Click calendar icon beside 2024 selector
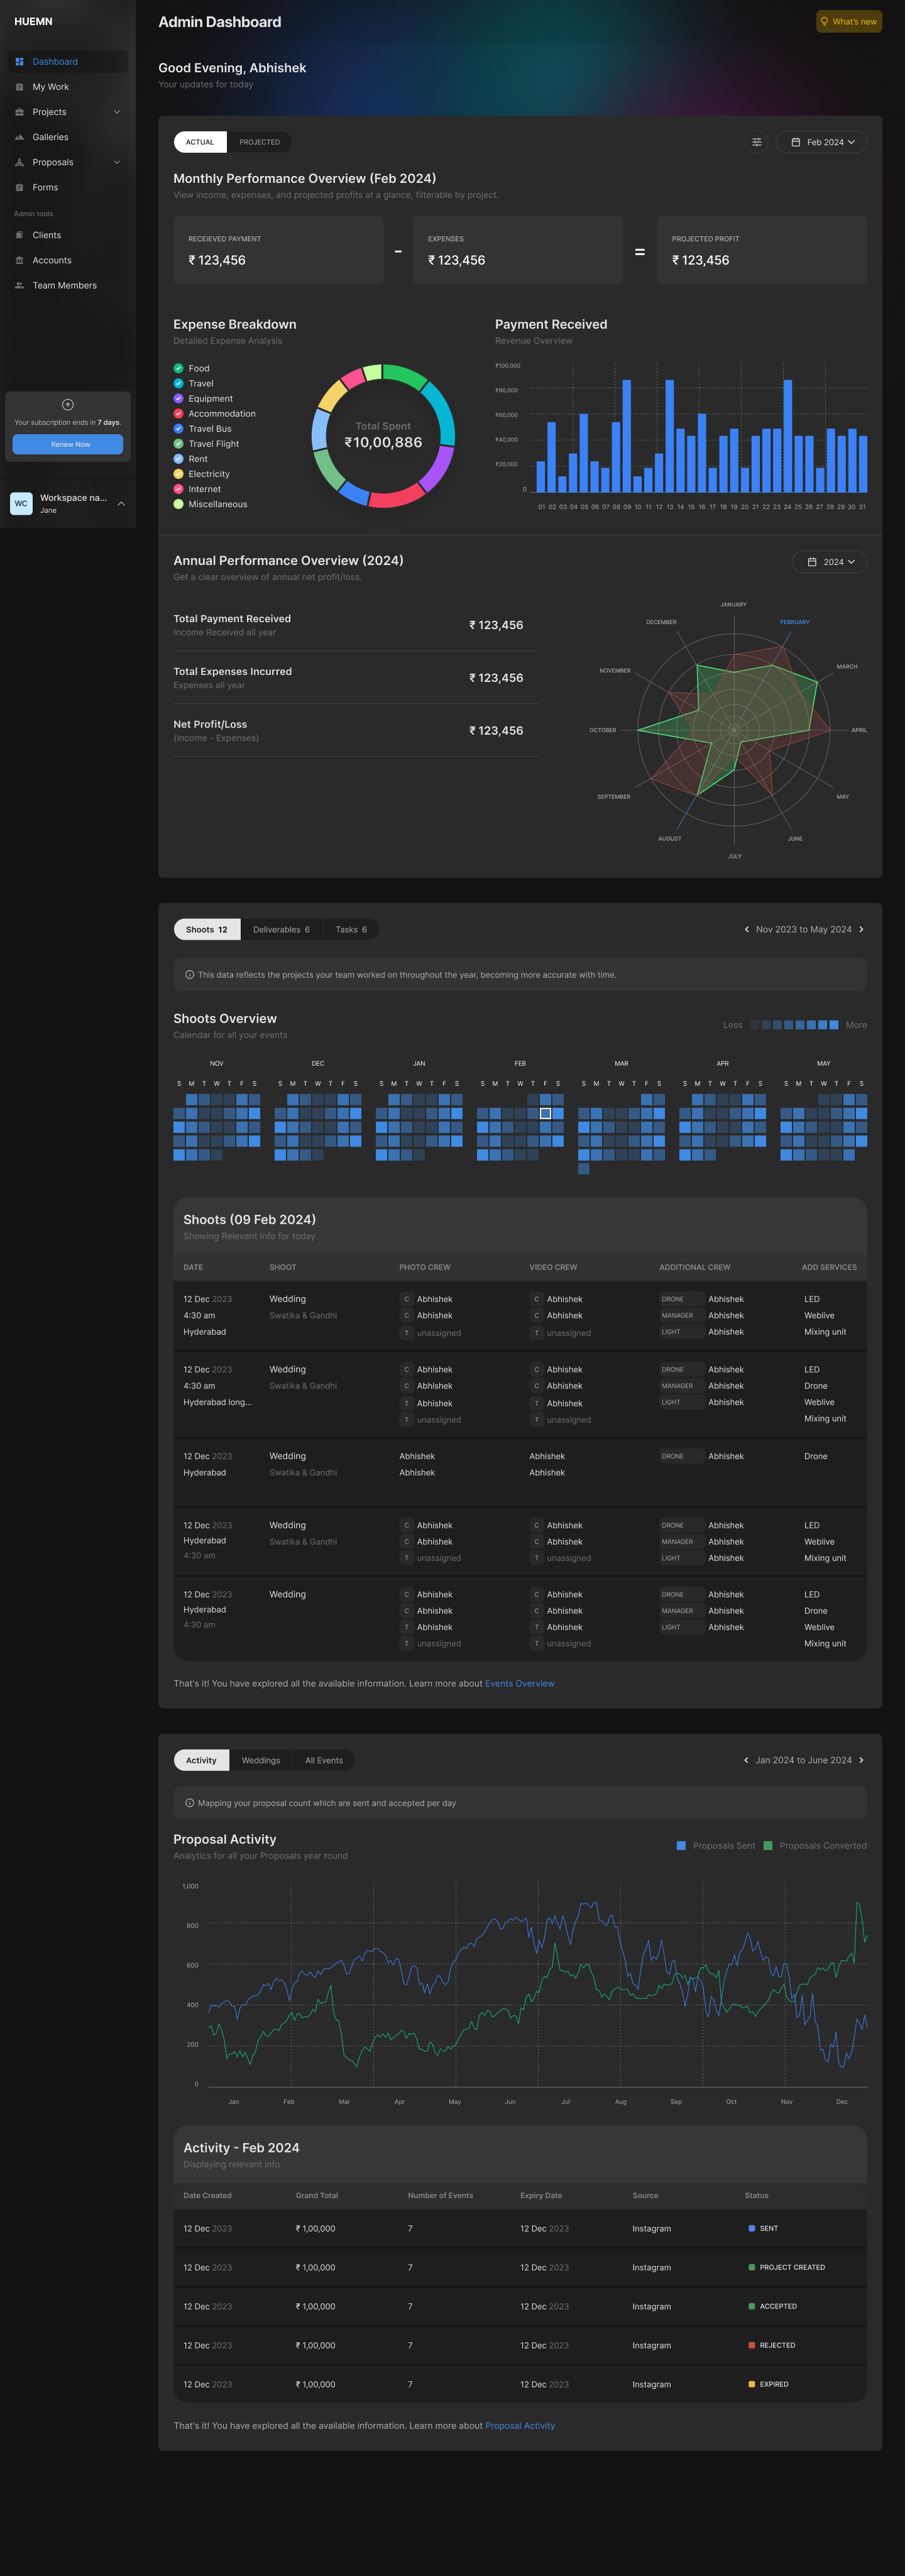Image resolution: width=905 pixels, height=2576 pixels. (x=812, y=562)
